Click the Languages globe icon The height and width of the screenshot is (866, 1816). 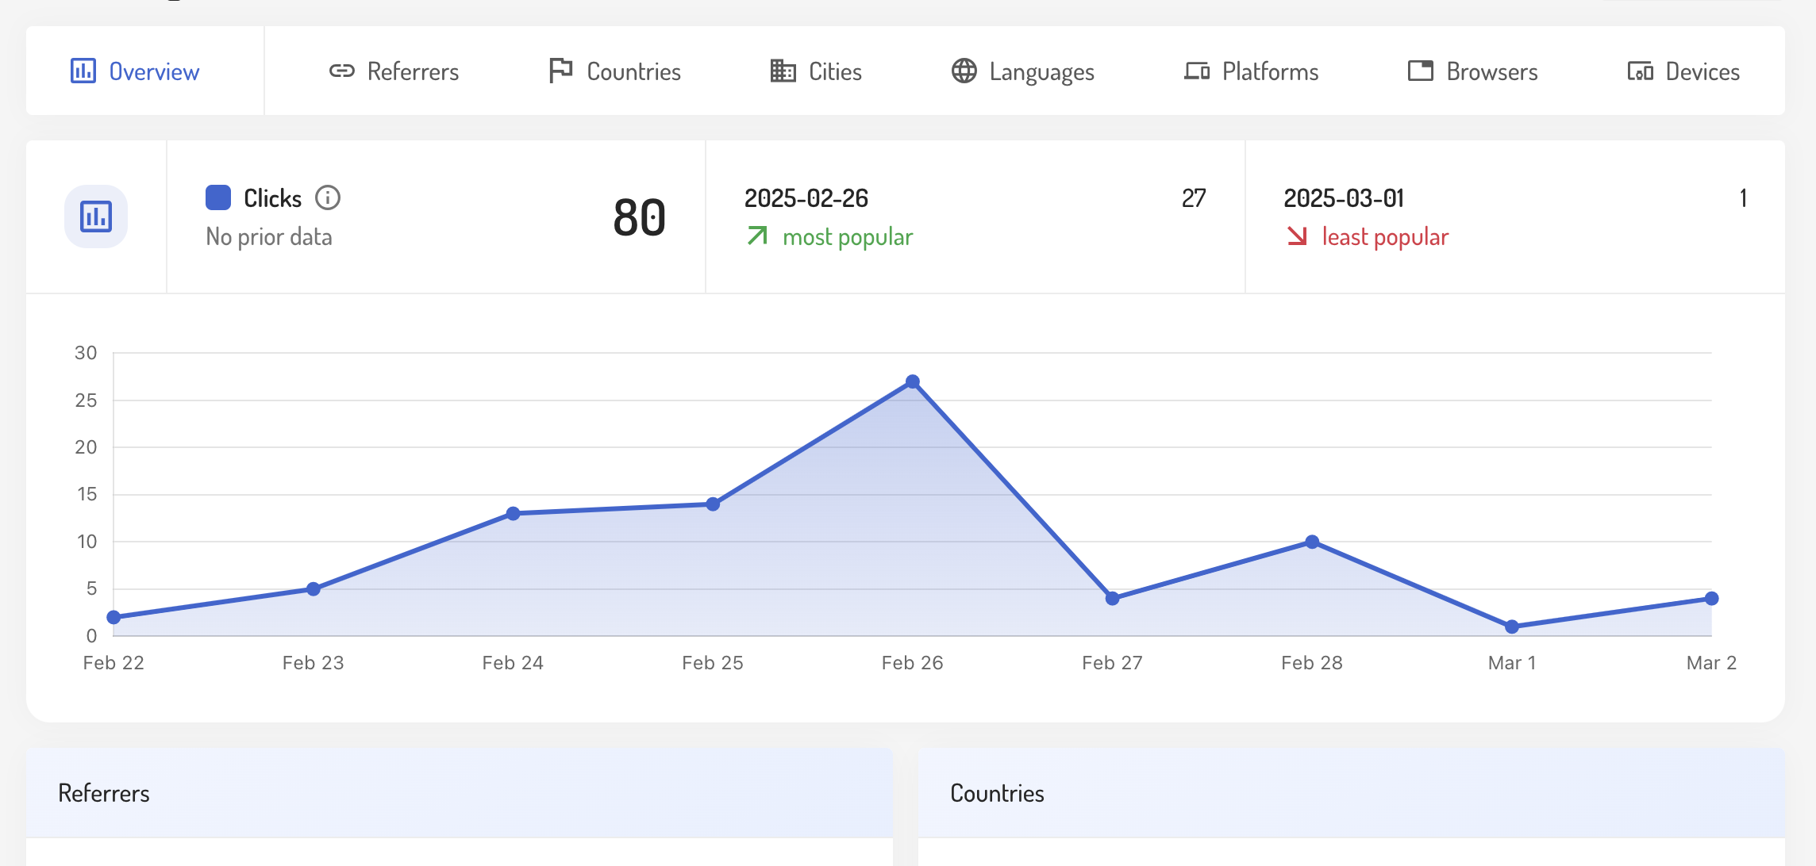pos(964,71)
